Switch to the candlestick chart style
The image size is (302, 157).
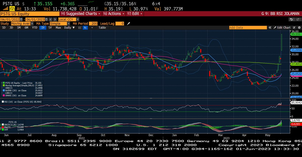point(86,28)
